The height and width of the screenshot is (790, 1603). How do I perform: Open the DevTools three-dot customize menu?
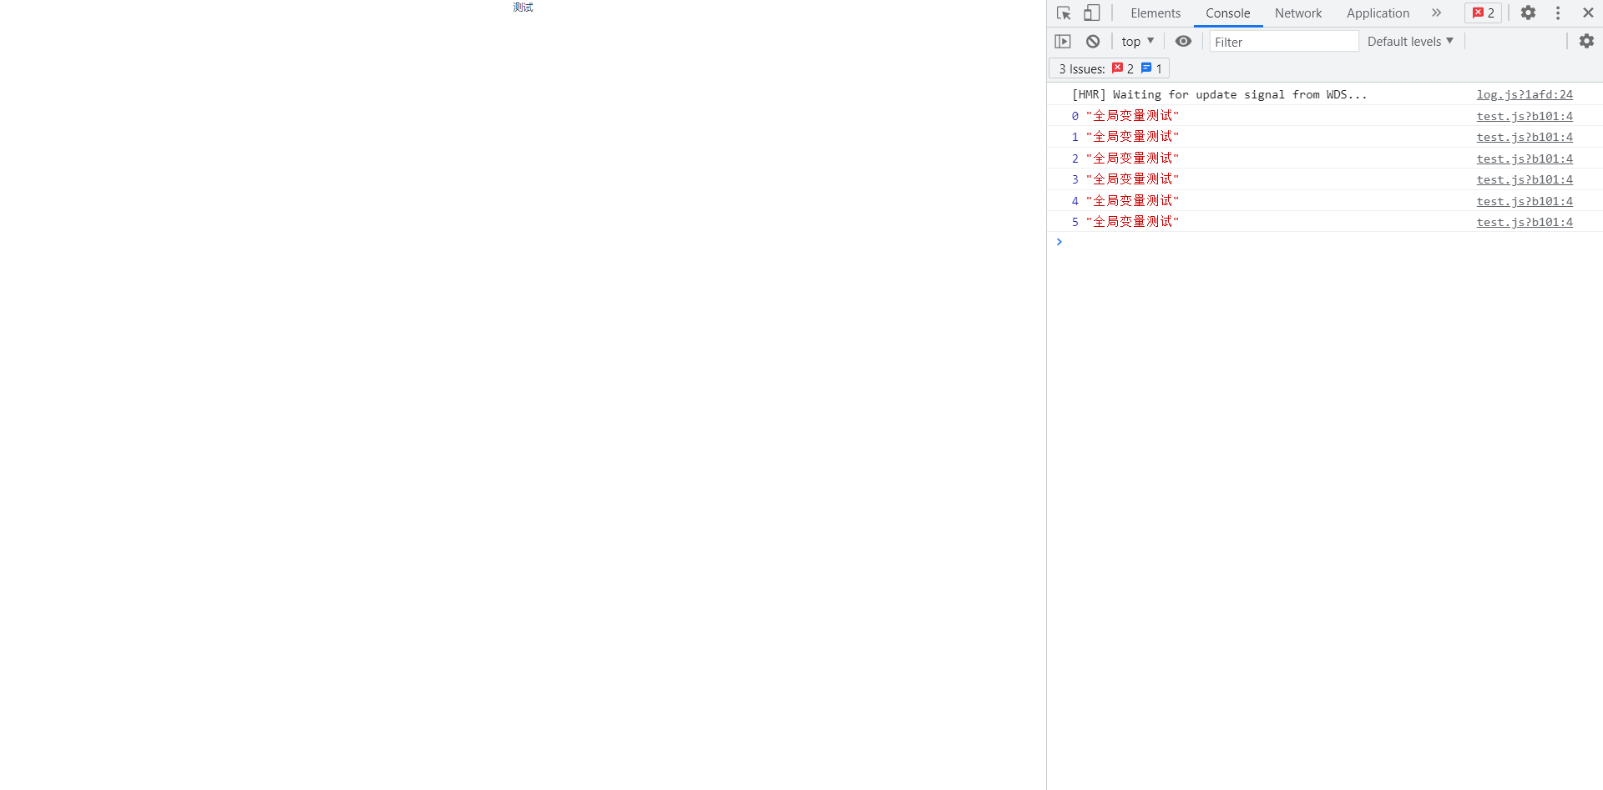[1558, 13]
